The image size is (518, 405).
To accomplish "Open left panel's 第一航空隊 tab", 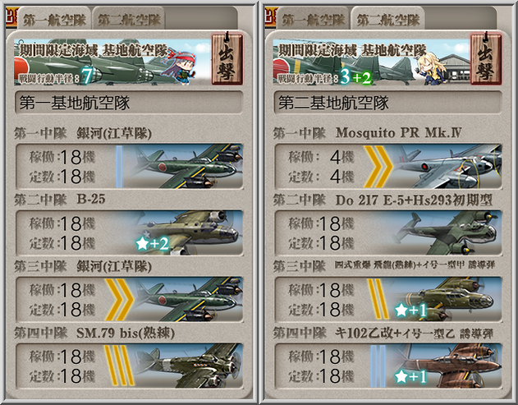I will [x=55, y=21].
